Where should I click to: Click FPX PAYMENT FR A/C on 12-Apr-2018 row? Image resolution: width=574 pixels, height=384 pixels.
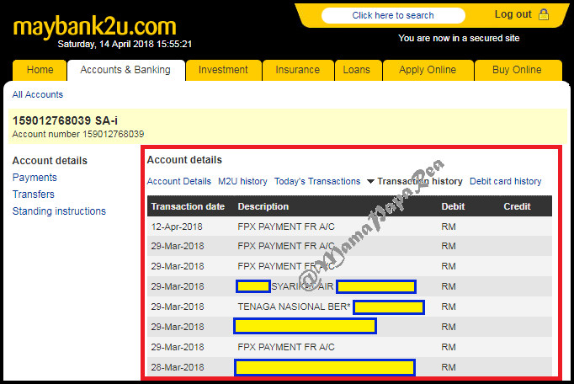(286, 227)
